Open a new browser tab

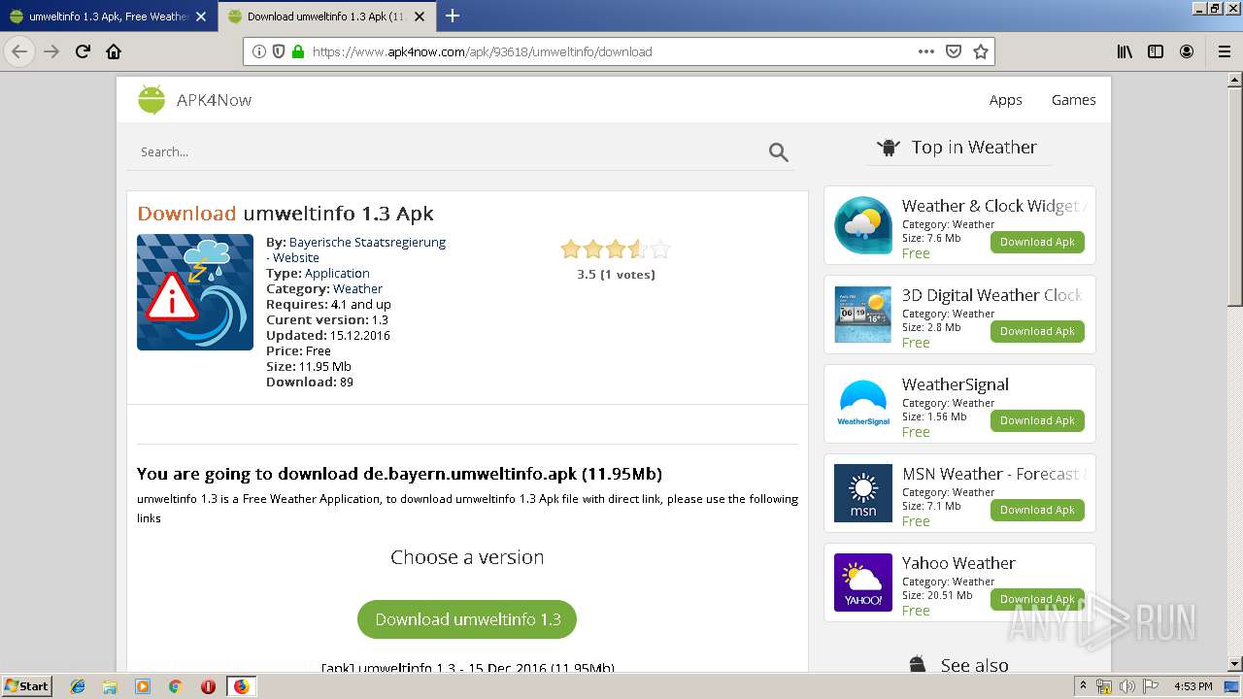click(x=453, y=16)
